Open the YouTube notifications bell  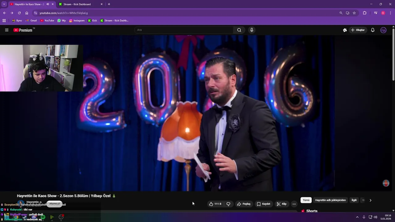tap(373, 30)
